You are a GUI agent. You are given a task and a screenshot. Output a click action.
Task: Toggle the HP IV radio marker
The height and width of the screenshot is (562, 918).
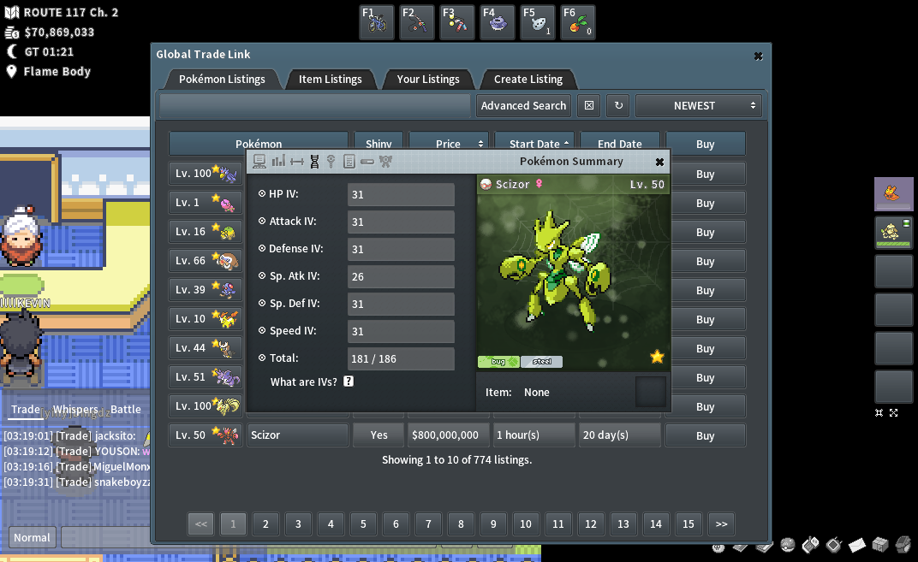tap(262, 194)
